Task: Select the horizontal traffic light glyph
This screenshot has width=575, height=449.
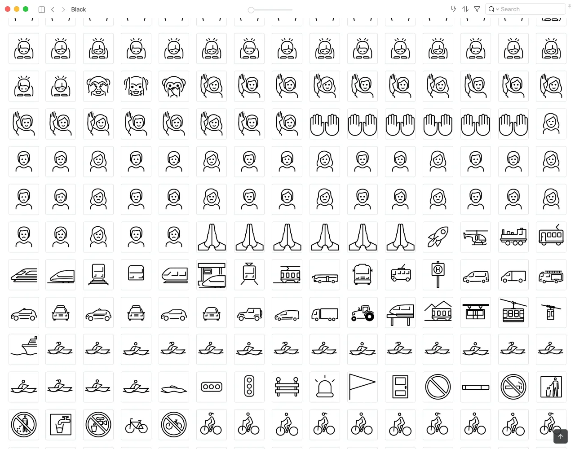Action: 212,387
